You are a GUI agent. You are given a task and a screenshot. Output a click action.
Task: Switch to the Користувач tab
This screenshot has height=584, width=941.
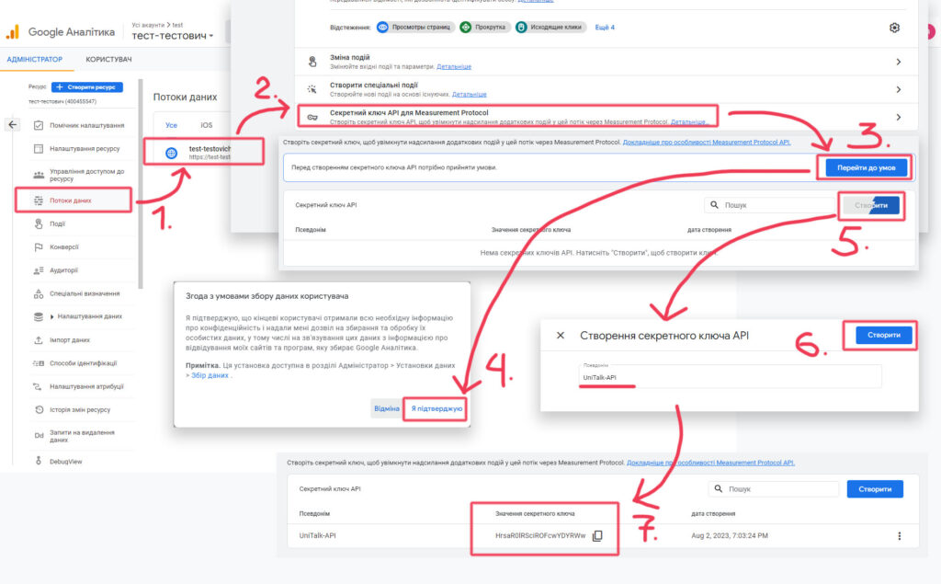(108, 60)
